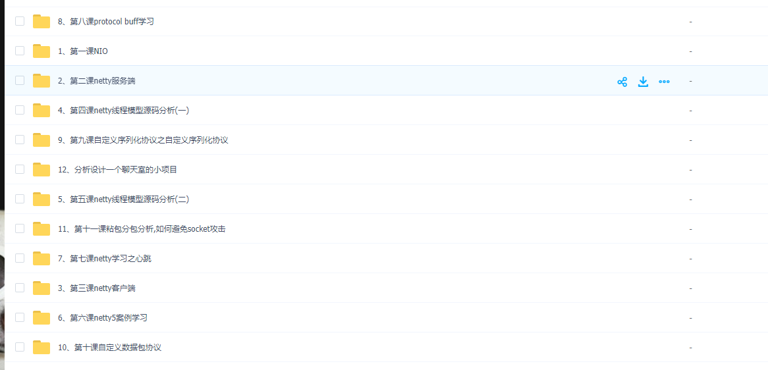Open folder name 1、第一课NIO
The width and height of the screenshot is (768, 370).
point(83,51)
